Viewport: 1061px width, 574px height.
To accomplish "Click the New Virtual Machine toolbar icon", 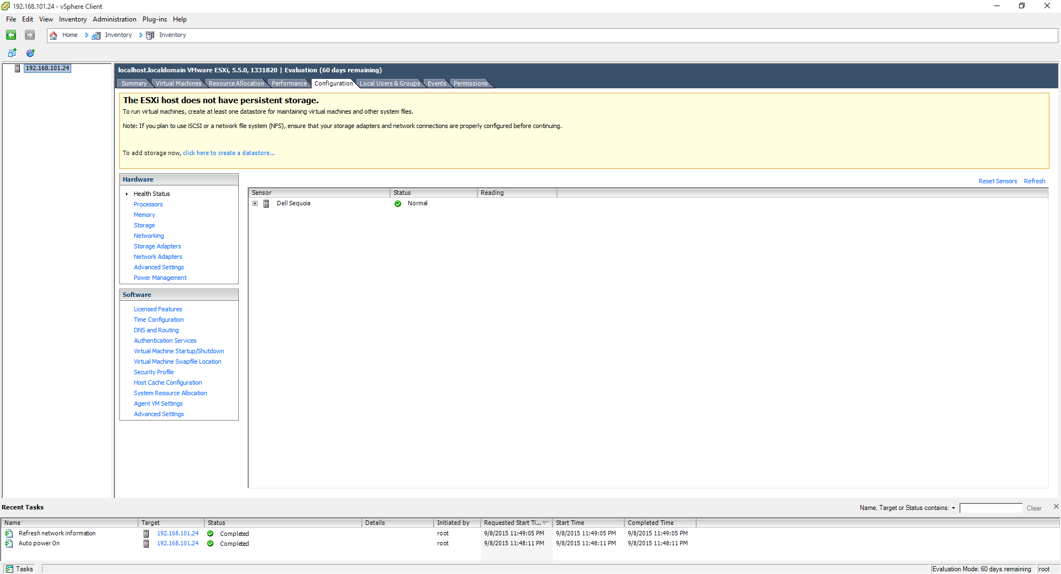I will click(12, 53).
